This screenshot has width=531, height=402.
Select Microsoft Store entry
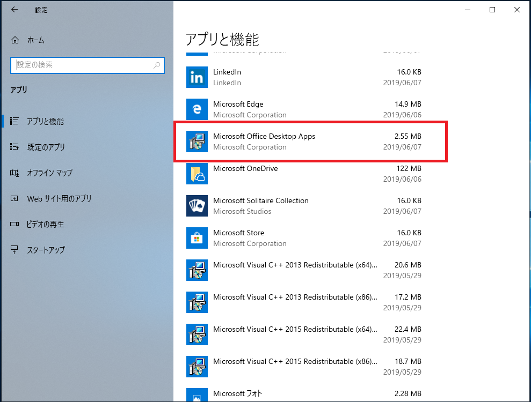click(x=304, y=237)
